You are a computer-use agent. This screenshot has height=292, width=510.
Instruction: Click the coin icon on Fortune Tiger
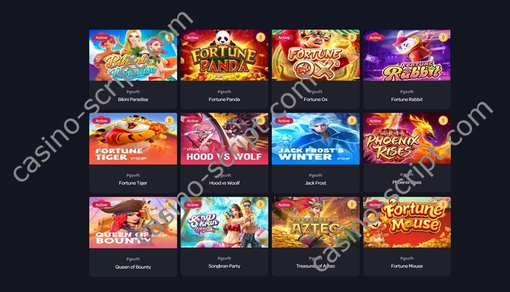169,120
